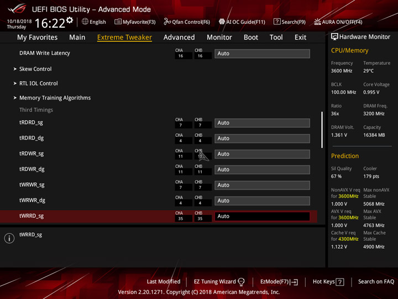The height and width of the screenshot is (299, 398).
Task: Select the tWRWR_sg row label
Action: 32,185
